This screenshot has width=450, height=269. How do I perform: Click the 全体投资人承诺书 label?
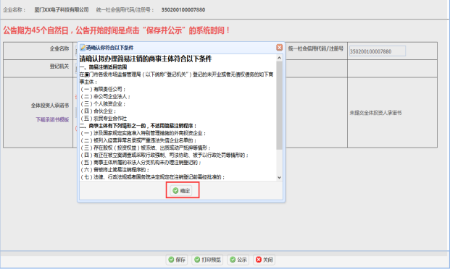50,106
